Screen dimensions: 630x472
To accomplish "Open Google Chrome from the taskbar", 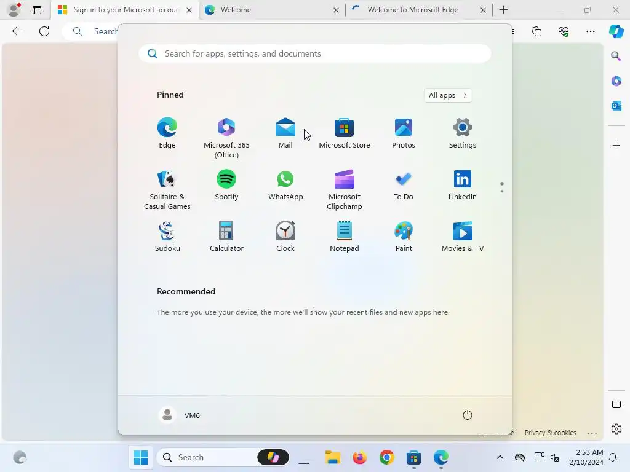I will [x=386, y=457].
